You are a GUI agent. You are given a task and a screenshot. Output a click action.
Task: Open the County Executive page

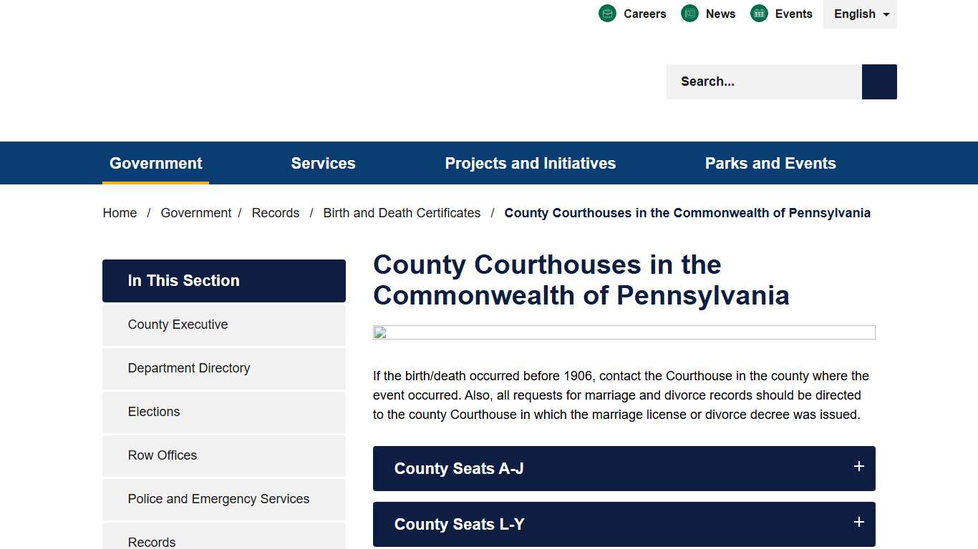pos(178,325)
